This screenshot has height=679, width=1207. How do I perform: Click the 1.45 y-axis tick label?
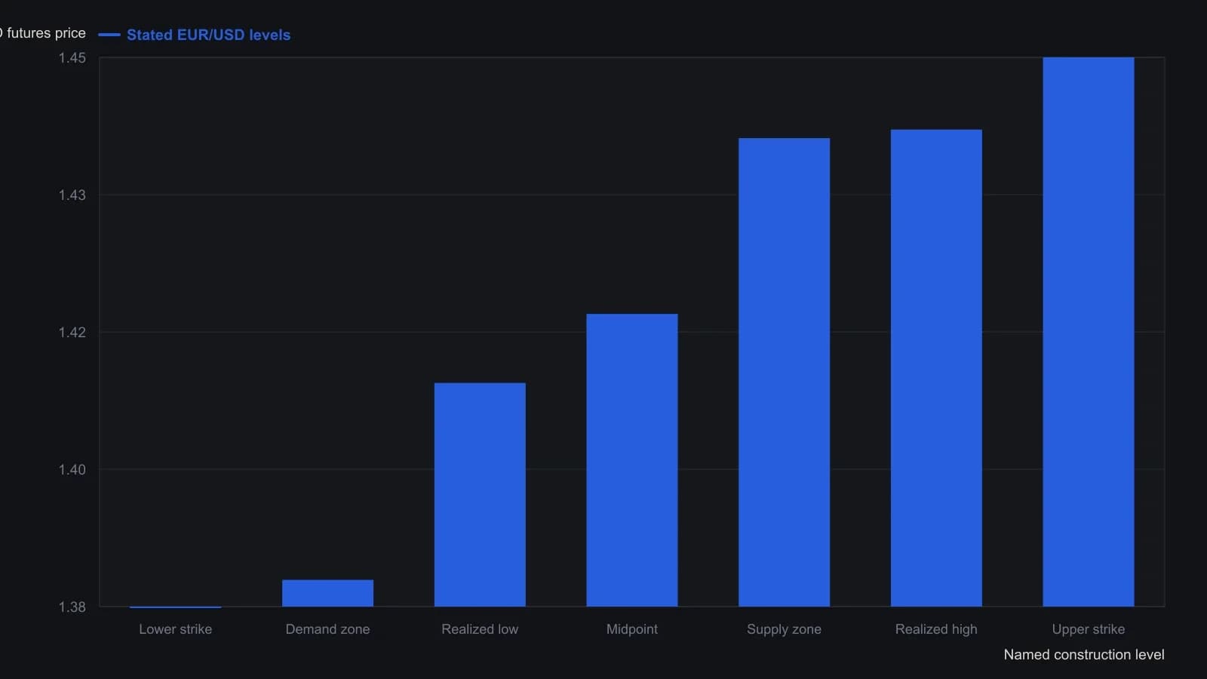(x=72, y=58)
